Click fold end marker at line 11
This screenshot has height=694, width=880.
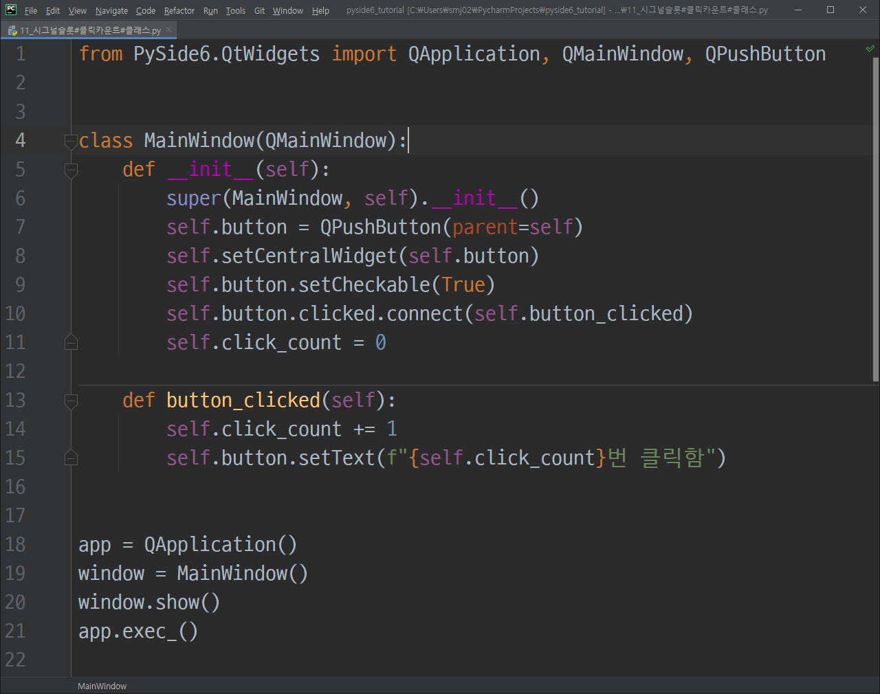click(71, 342)
